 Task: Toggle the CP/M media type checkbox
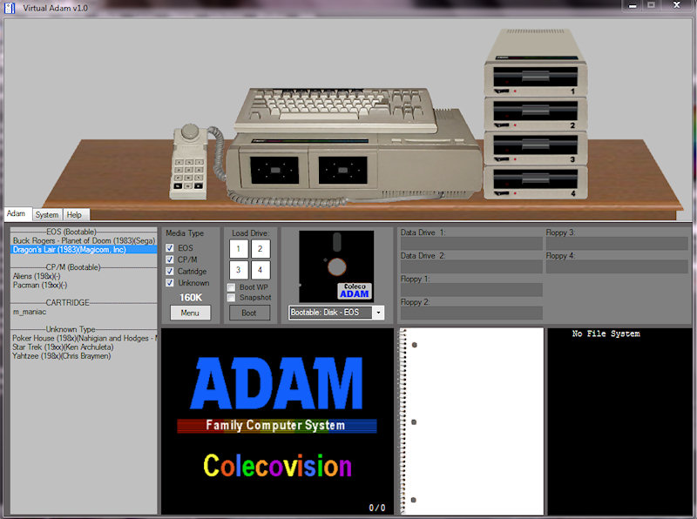pos(170,259)
